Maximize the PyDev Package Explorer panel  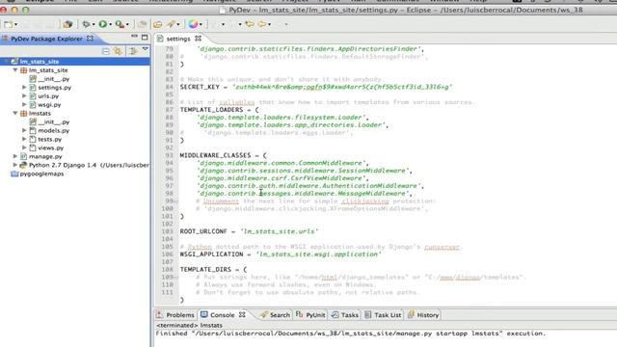[x=145, y=38]
